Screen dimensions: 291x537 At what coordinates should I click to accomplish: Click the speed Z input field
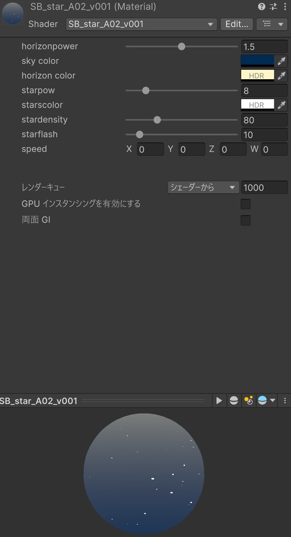click(233, 149)
